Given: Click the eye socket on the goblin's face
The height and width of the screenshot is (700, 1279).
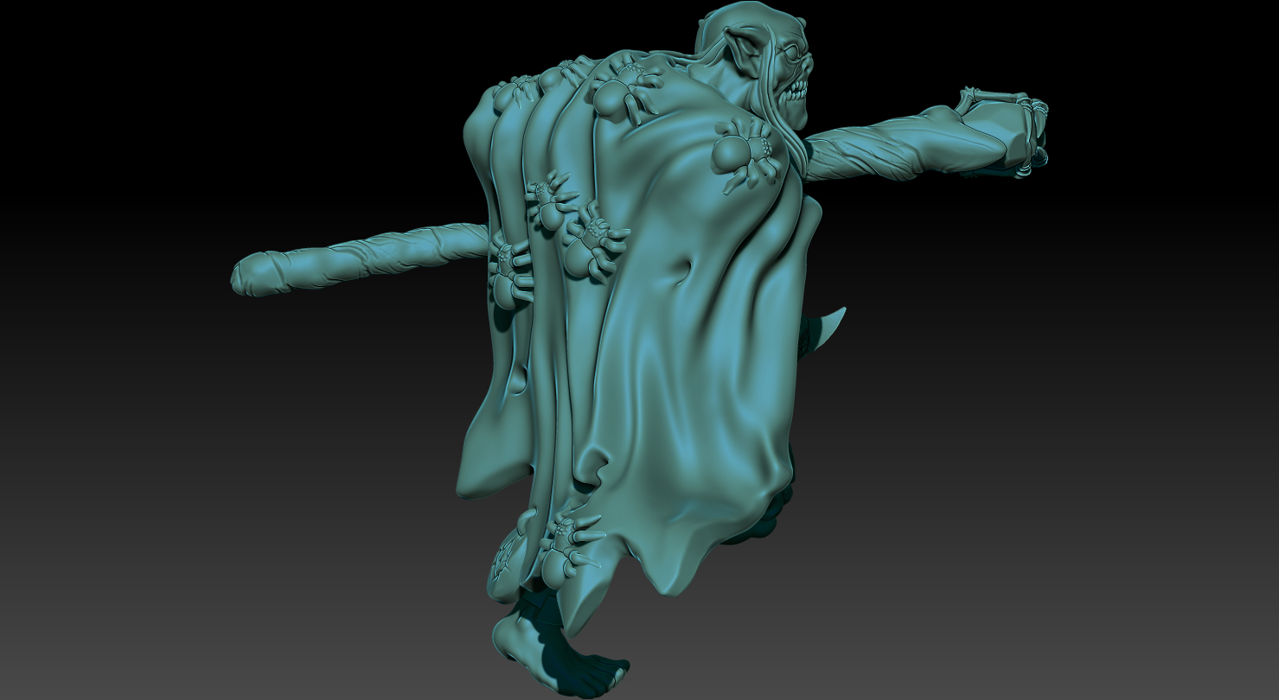Looking at the screenshot, I should [790, 54].
